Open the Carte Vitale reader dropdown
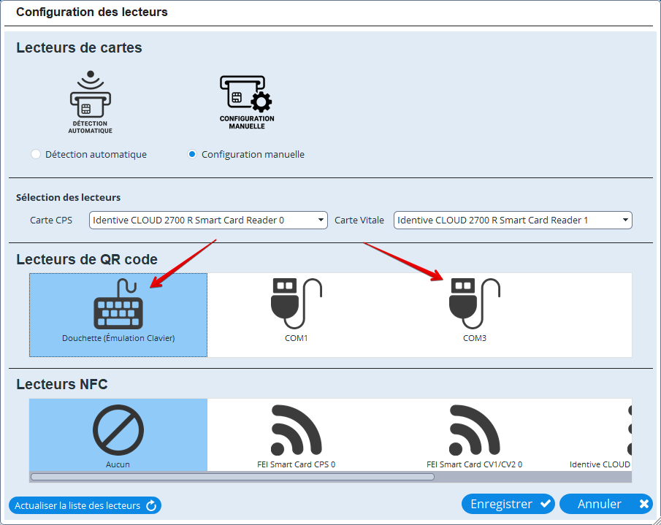 [512, 220]
